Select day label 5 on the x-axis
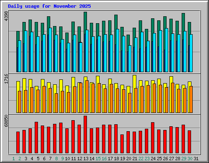 point(38,159)
